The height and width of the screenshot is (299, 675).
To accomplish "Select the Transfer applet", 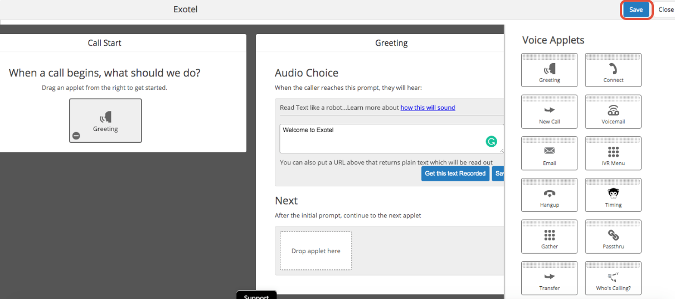I will [x=549, y=278].
